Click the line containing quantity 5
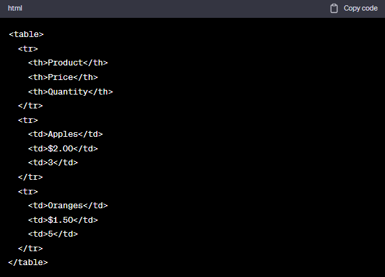This screenshot has width=385, height=277. (53, 234)
